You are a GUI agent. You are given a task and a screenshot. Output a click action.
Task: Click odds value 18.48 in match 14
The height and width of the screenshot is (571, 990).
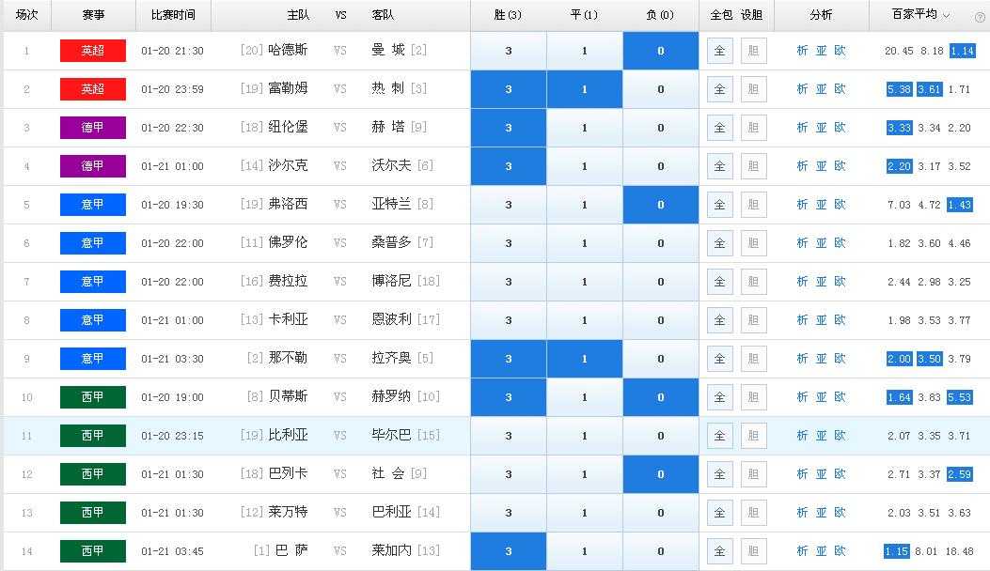(x=959, y=551)
